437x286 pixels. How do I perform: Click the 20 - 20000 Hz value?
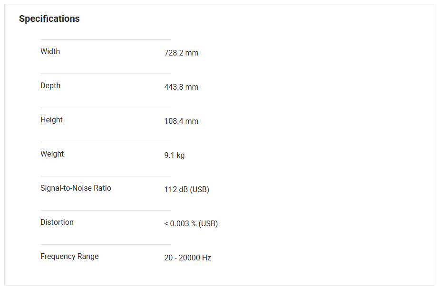187,258
